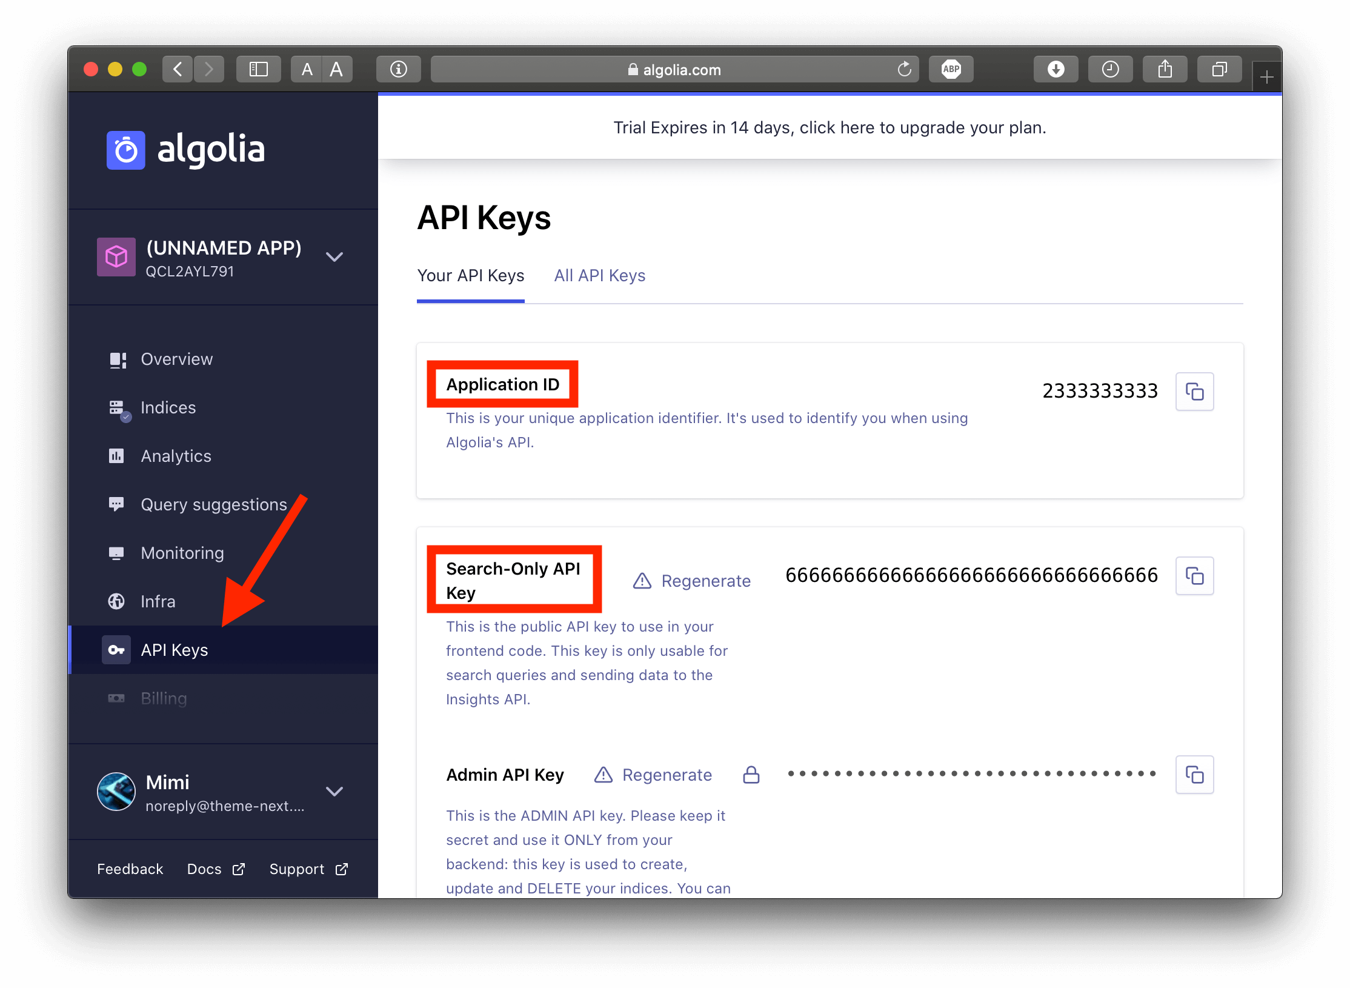Copy the Search-Only API Key value

[x=1194, y=576]
